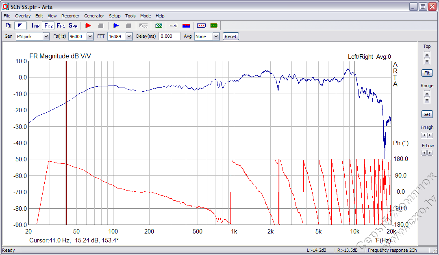Click the Range down arrow

click(427, 100)
